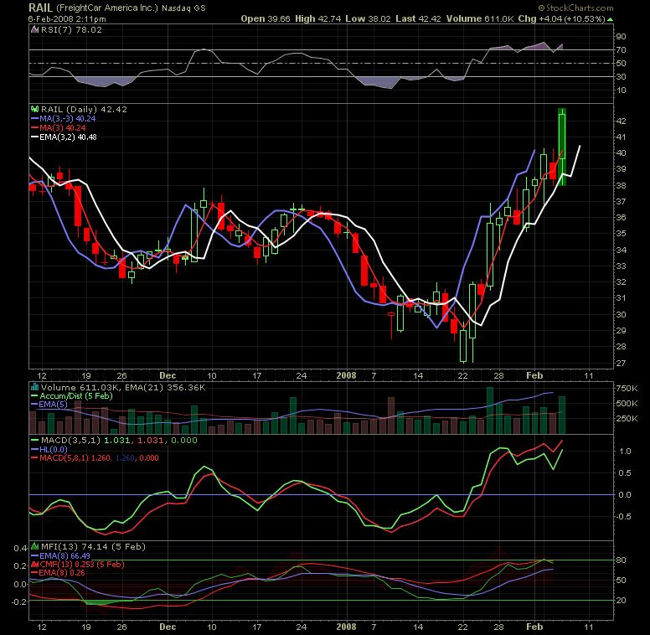Click the red area icon beside CMF(13)
650x635 pixels.
pos(35,565)
